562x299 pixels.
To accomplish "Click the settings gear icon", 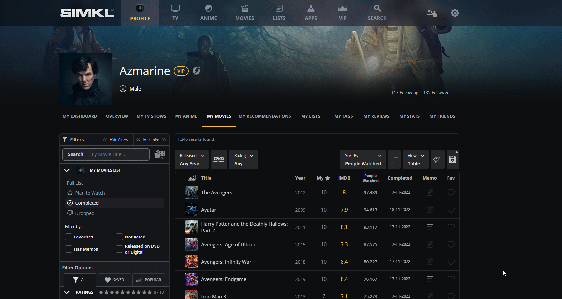I will (x=454, y=13).
